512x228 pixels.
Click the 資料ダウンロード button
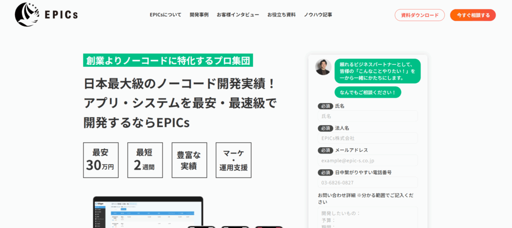pyautogui.click(x=419, y=15)
